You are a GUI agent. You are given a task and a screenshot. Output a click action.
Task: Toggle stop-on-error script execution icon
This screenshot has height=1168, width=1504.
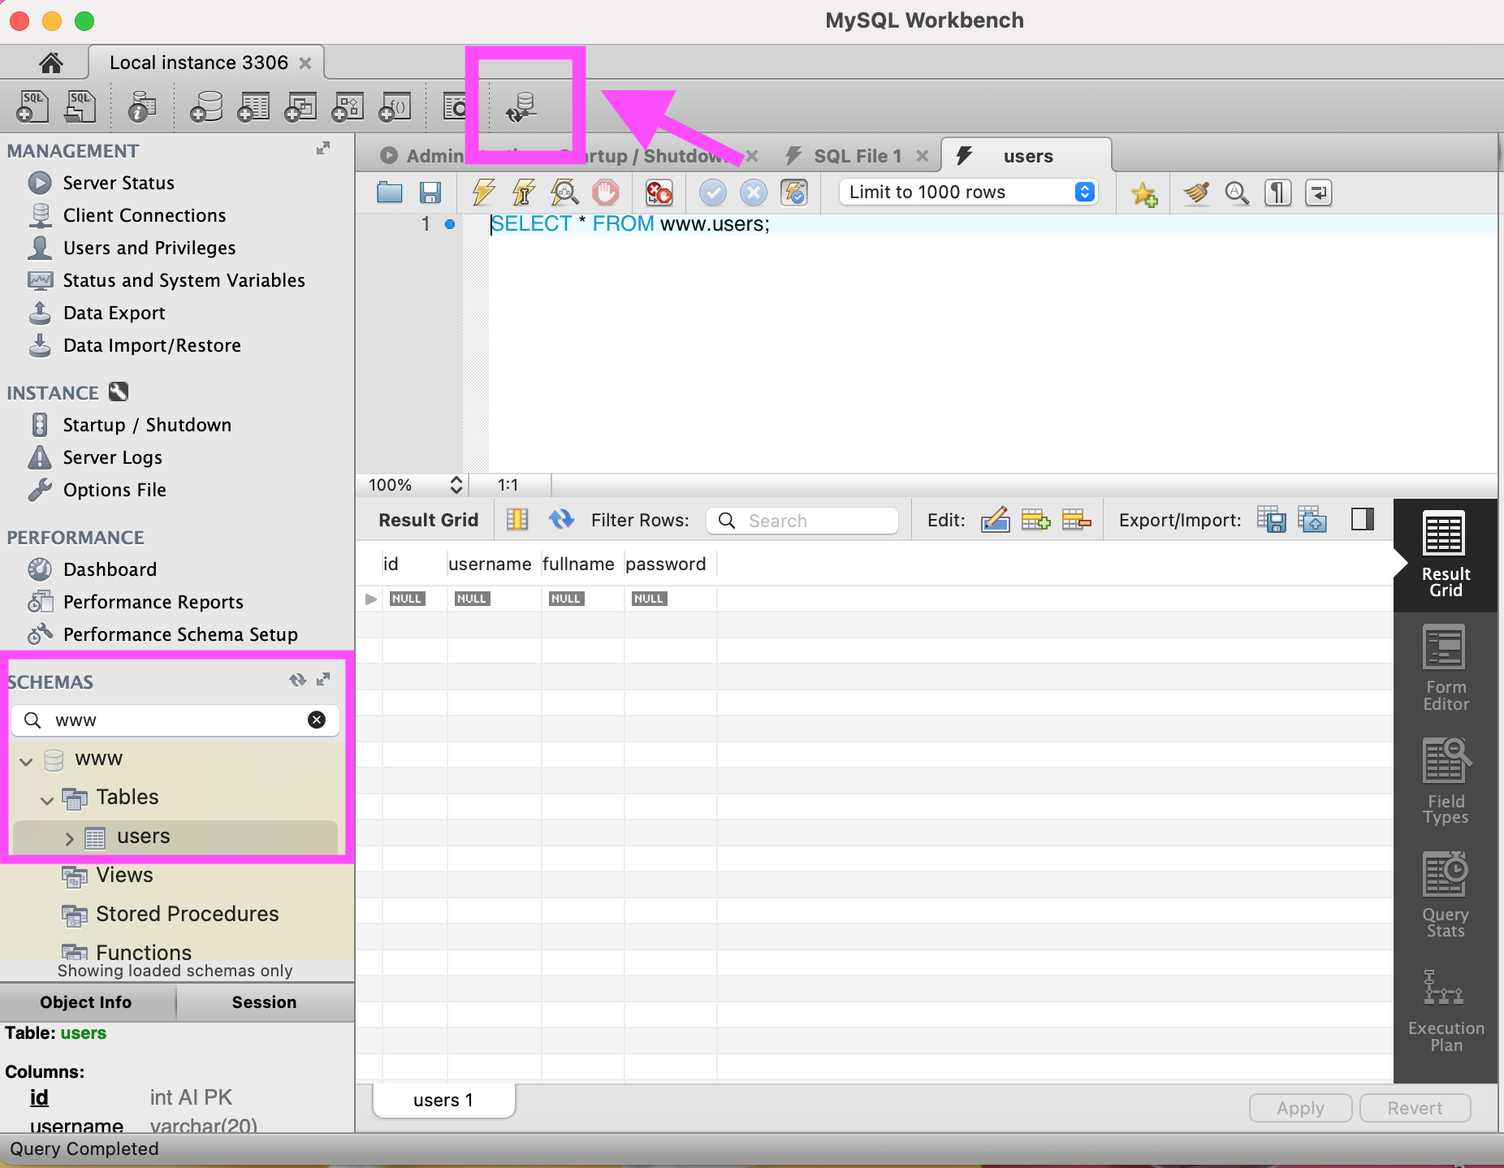tap(659, 193)
